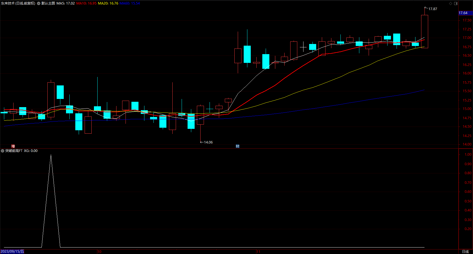Click the month 10 marker on time axis
The height and width of the screenshot is (254, 473).
(99, 251)
